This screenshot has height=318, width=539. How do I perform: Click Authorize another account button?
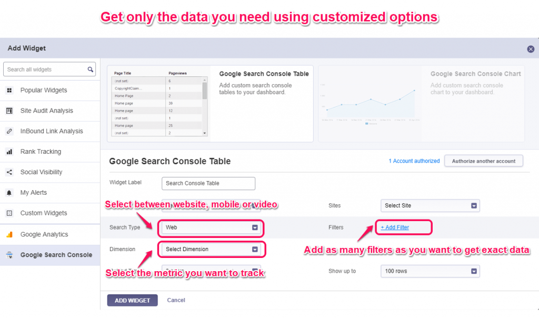click(x=483, y=161)
